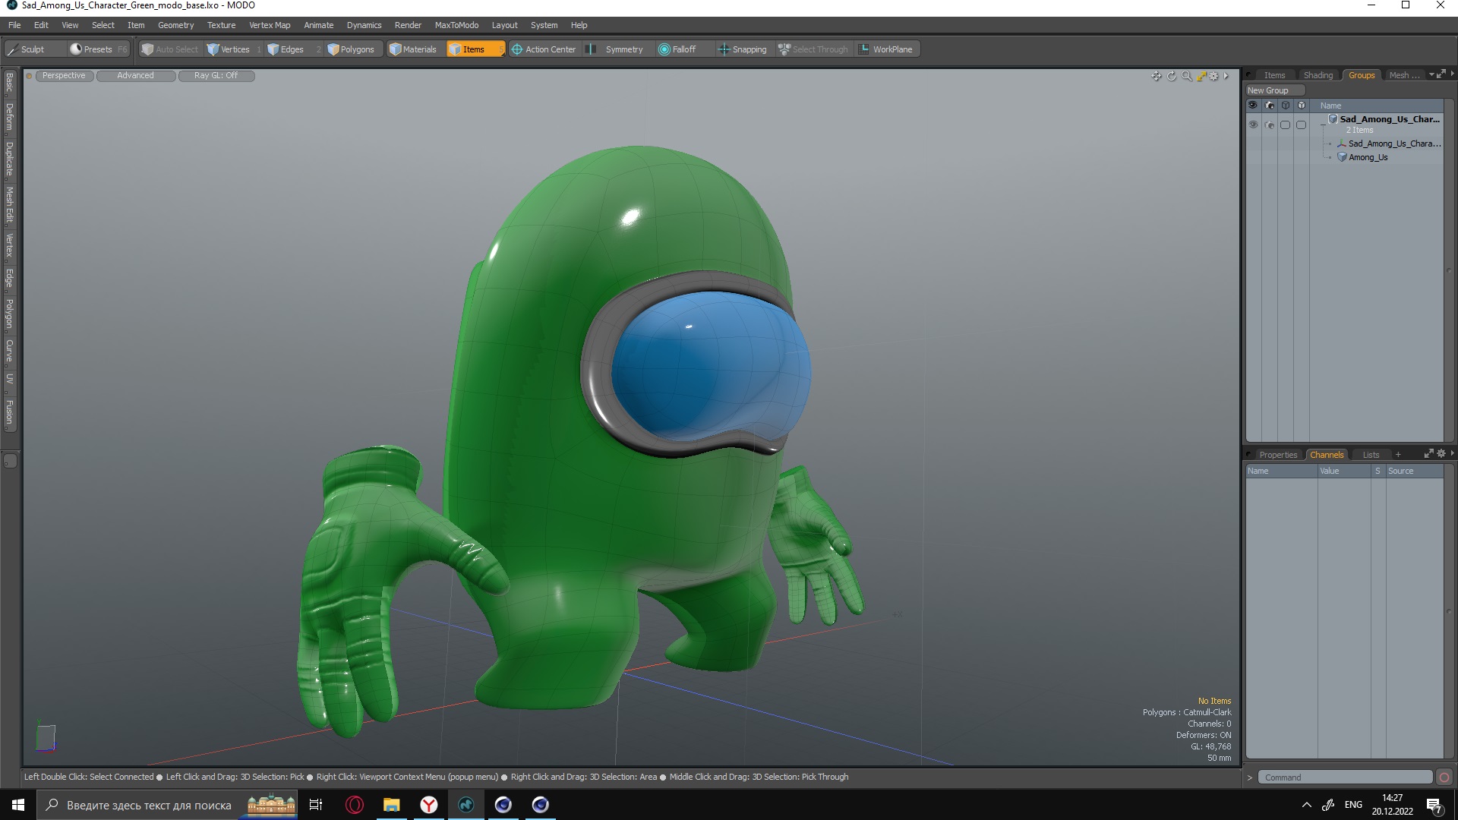Click the command history expander arrow

(x=1250, y=777)
